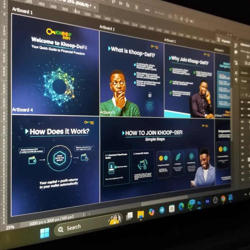Open Microsoft Store from the taskbar
The height and width of the screenshot is (250, 250).
[172, 208]
